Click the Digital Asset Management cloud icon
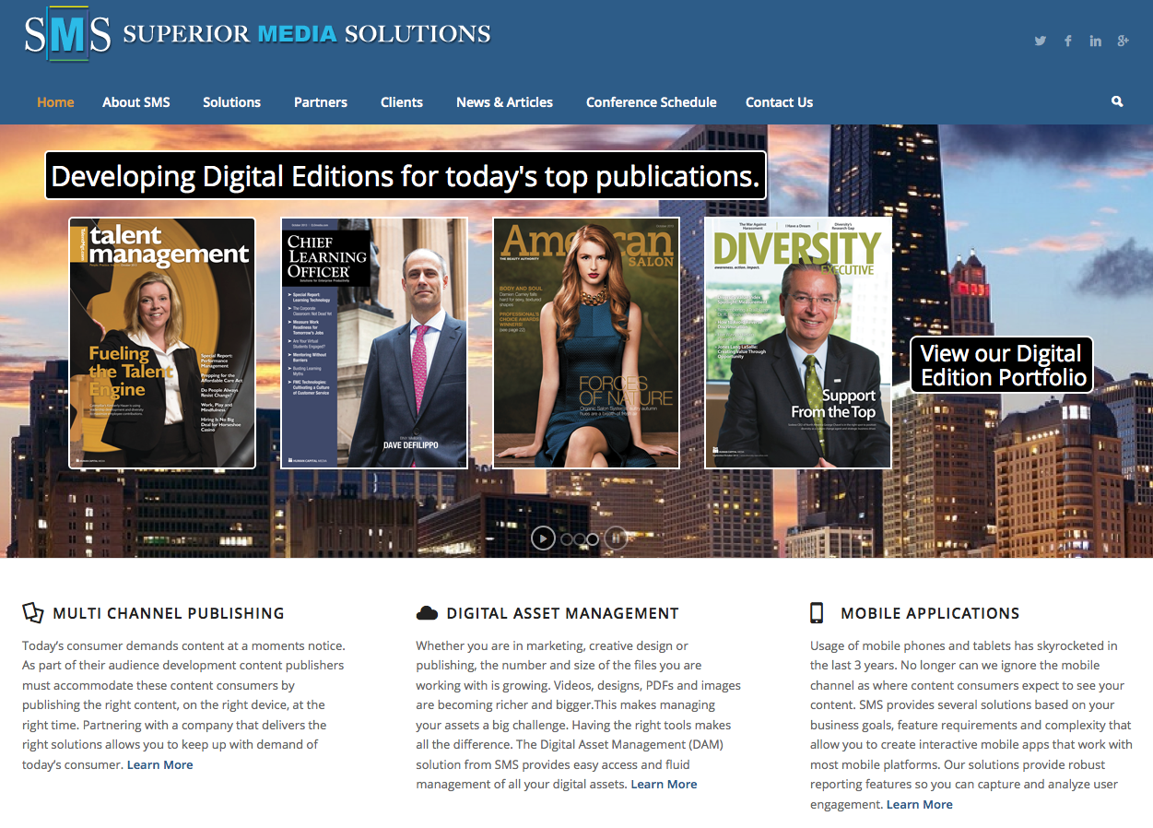Screen dimensions: 1153x828 pyautogui.click(x=427, y=613)
